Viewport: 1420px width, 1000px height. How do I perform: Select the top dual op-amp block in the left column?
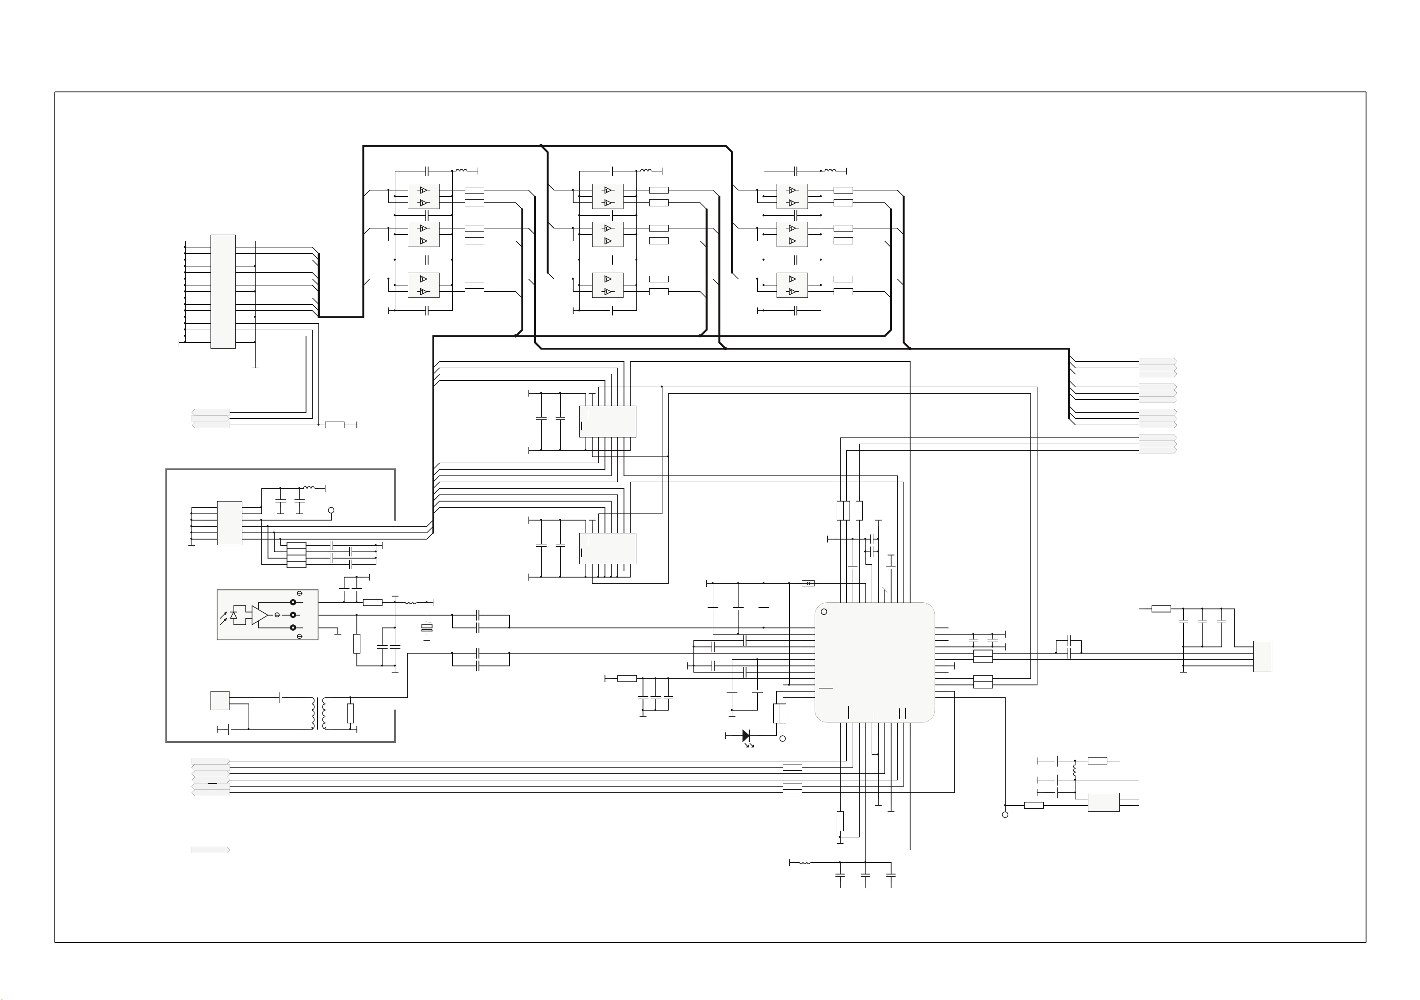[424, 197]
